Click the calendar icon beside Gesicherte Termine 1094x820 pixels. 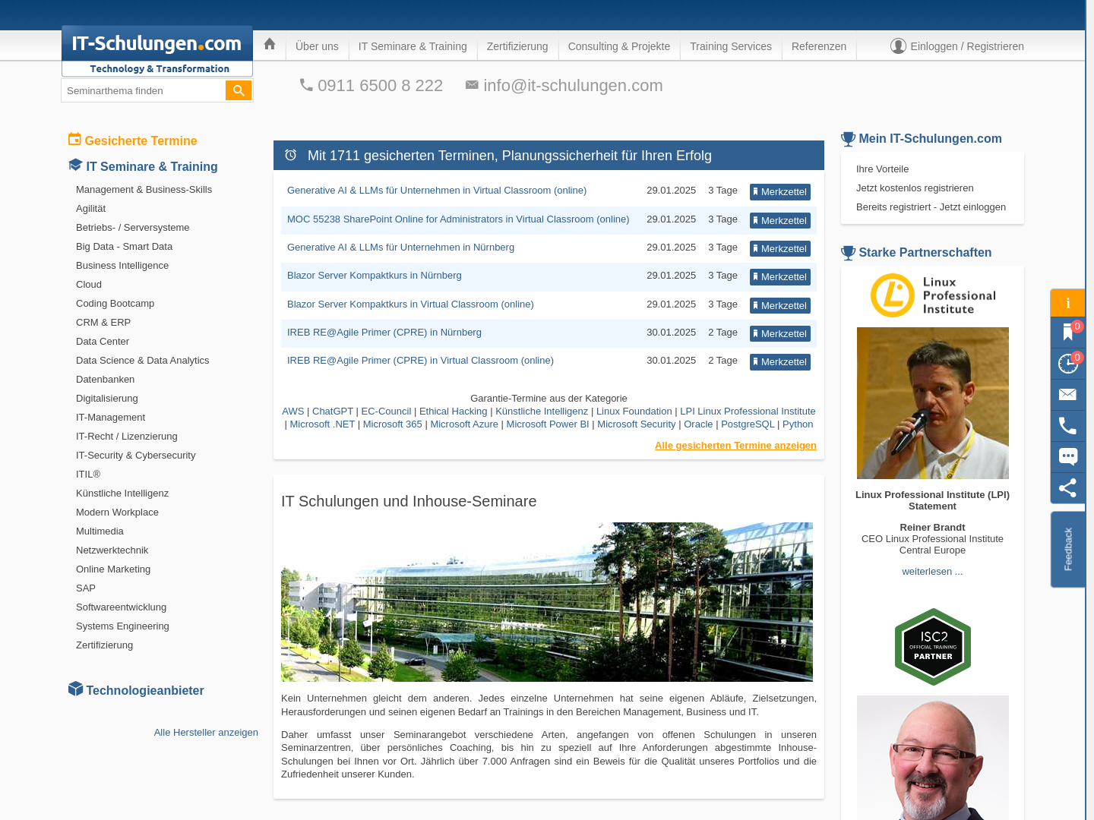pos(74,139)
